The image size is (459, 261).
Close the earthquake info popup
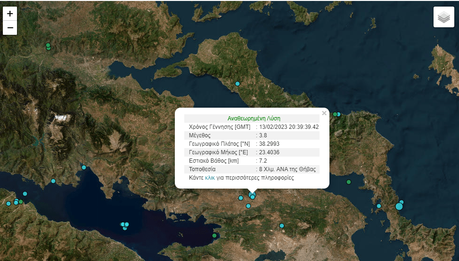tap(324, 113)
